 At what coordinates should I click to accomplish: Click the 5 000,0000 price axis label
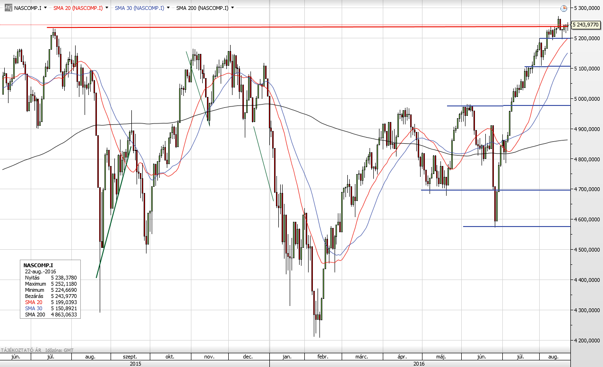(586, 99)
